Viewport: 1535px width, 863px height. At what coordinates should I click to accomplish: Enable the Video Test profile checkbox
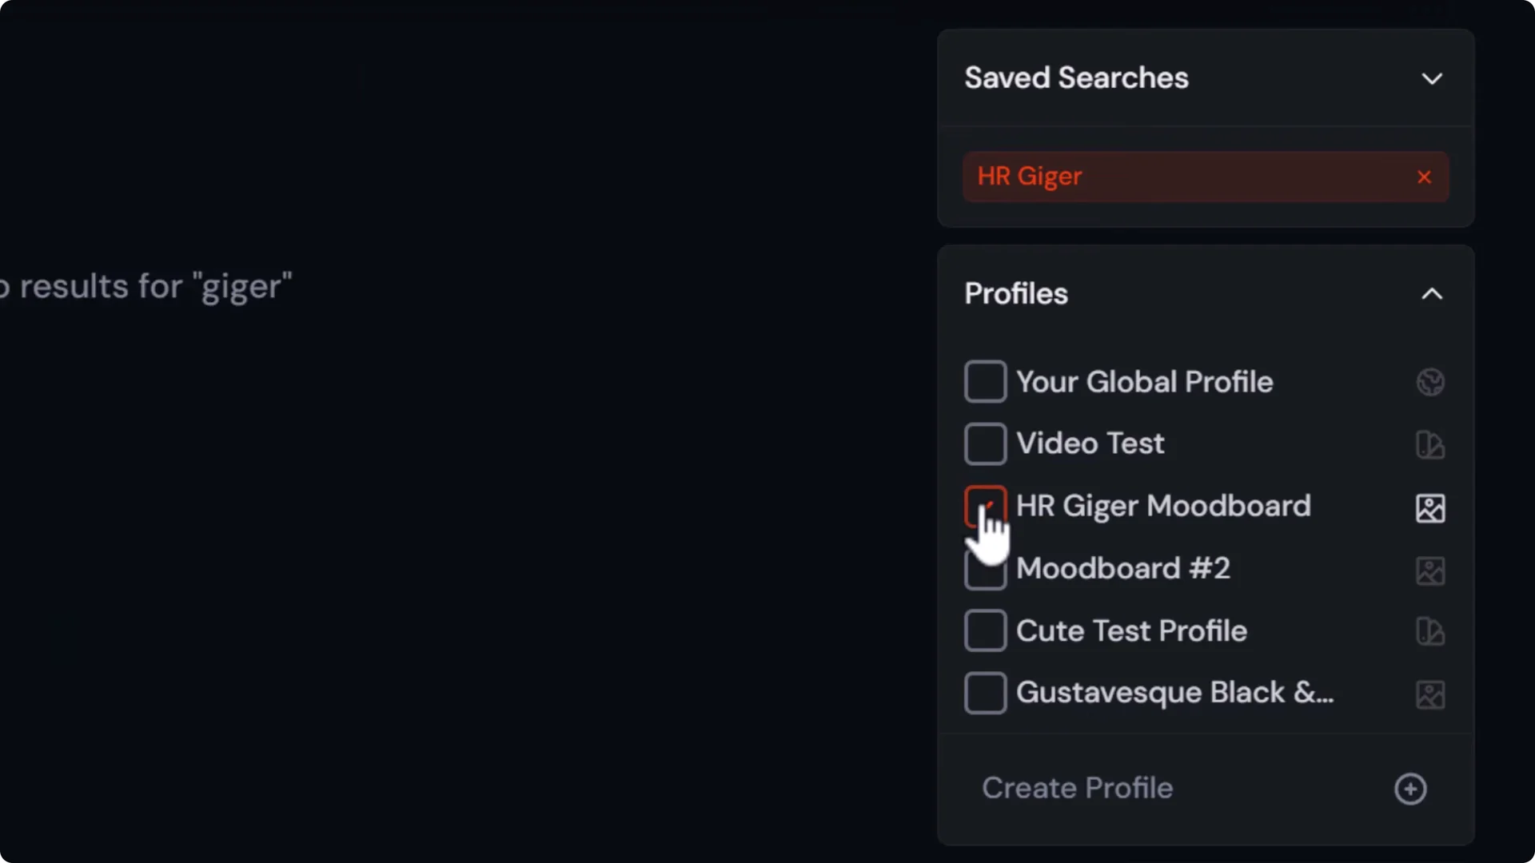pyautogui.click(x=984, y=443)
